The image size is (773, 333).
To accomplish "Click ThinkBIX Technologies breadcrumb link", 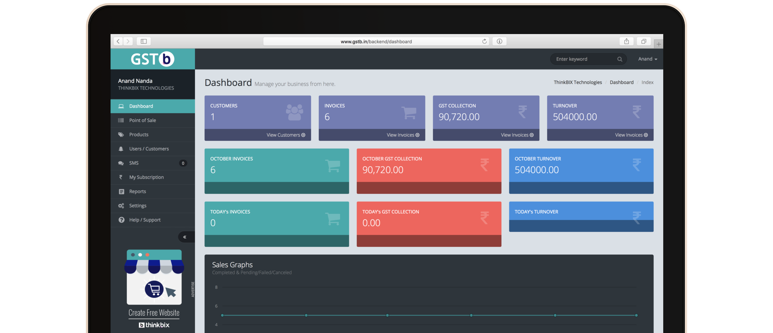I will point(577,82).
